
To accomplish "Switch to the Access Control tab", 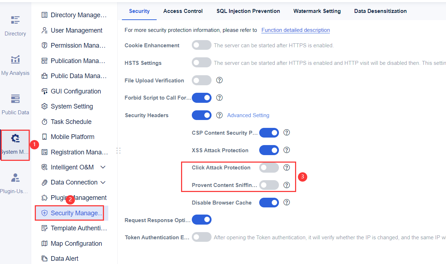I will pos(183,11).
